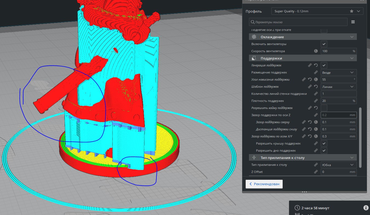The height and width of the screenshot is (215, 370).
Task: Click the fx formula icon for Скорость вентилятора
Action: coord(316,51)
